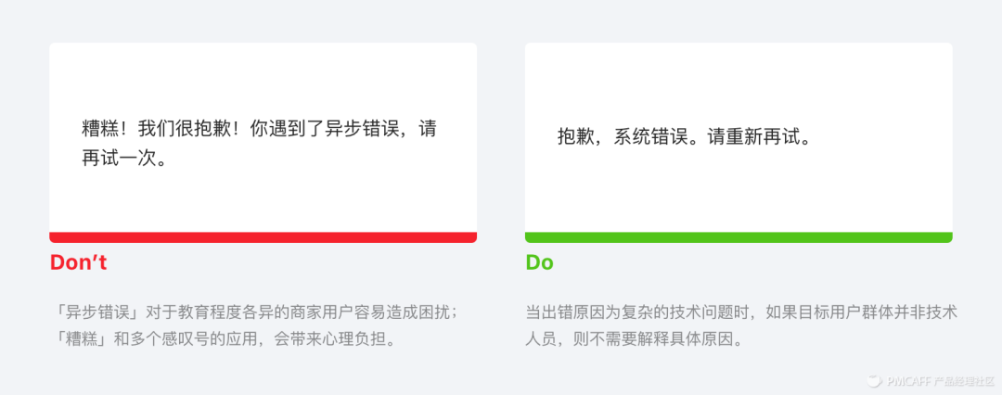Click the PMCAFF watermark logo icon
Viewport: 1002px width, 395px height.
pyautogui.click(x=874, y=380)
